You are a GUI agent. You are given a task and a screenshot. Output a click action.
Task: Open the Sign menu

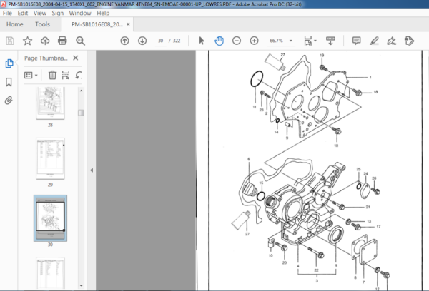point(58,13)
